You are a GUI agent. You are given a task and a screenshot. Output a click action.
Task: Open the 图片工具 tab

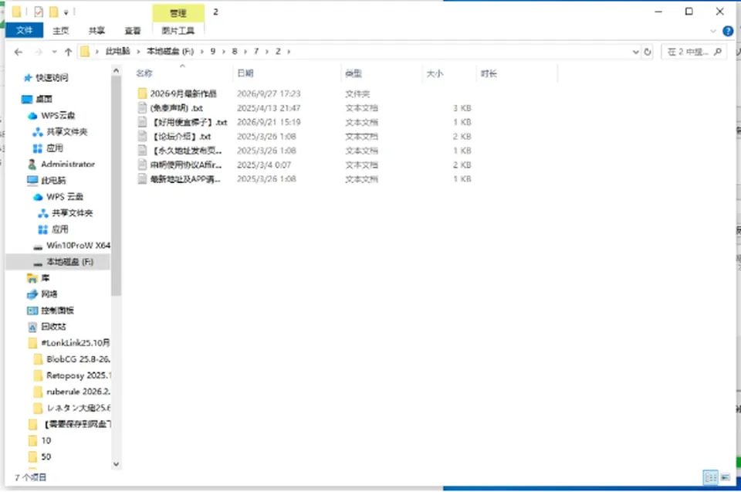(178, 31)
